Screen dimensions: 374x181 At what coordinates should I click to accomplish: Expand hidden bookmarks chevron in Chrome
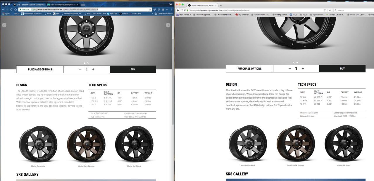pos(152,13)
